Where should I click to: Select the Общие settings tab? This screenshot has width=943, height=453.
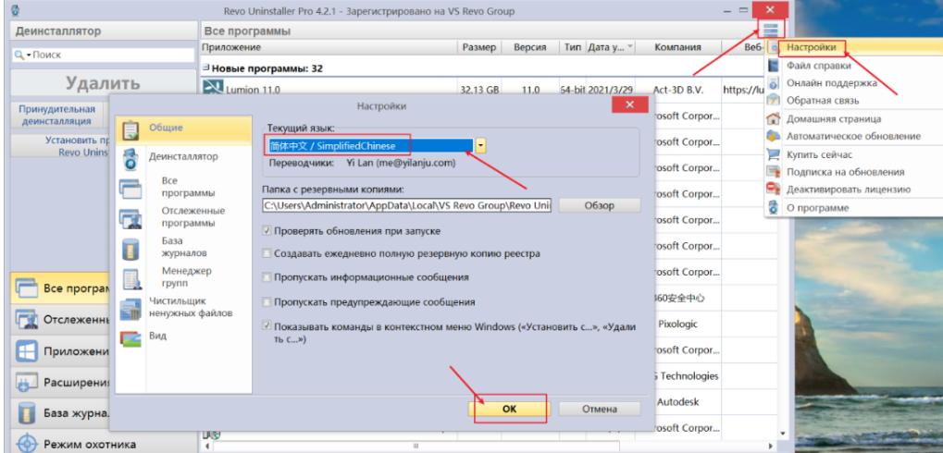tap(183, 129)
